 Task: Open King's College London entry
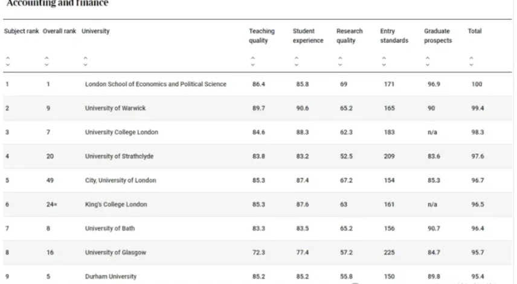tap(115, 204)
